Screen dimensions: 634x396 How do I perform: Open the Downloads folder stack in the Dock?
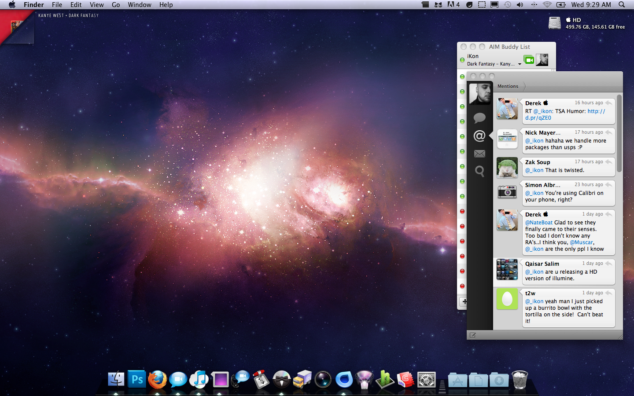coord(499,379)
